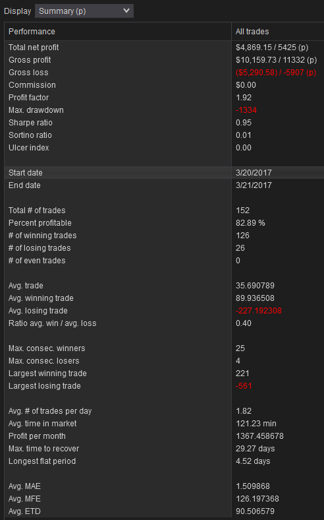Select the Profit per month row
324x520 pixels.
164,436
